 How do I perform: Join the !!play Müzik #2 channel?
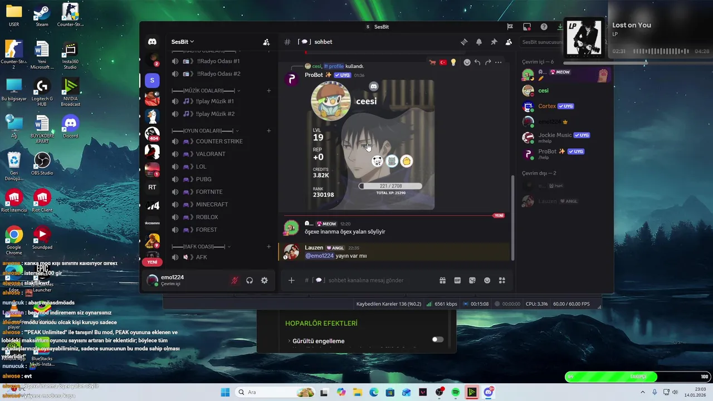[220, 114]
